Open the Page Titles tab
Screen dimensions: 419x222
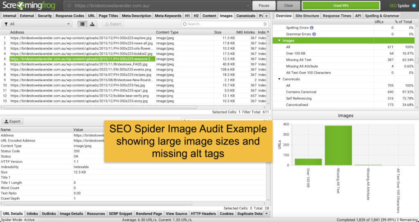tap(108, 16)
